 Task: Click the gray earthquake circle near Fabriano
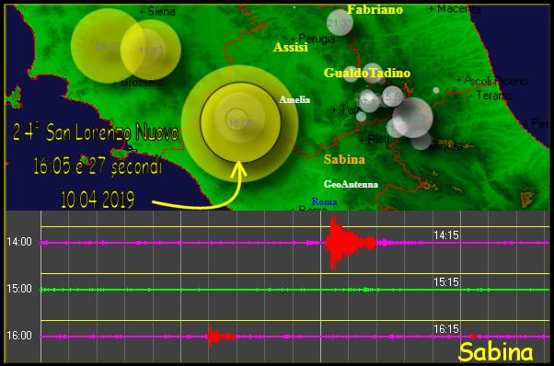pyautogui.click(x=340, y=23)
